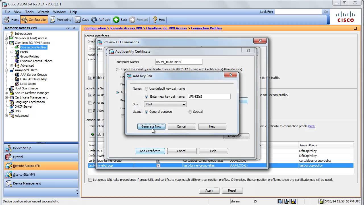Toggle checkbox in certvideos-tunnel-group row
This screenshot has width=364, height=205.
click(158, 161)
